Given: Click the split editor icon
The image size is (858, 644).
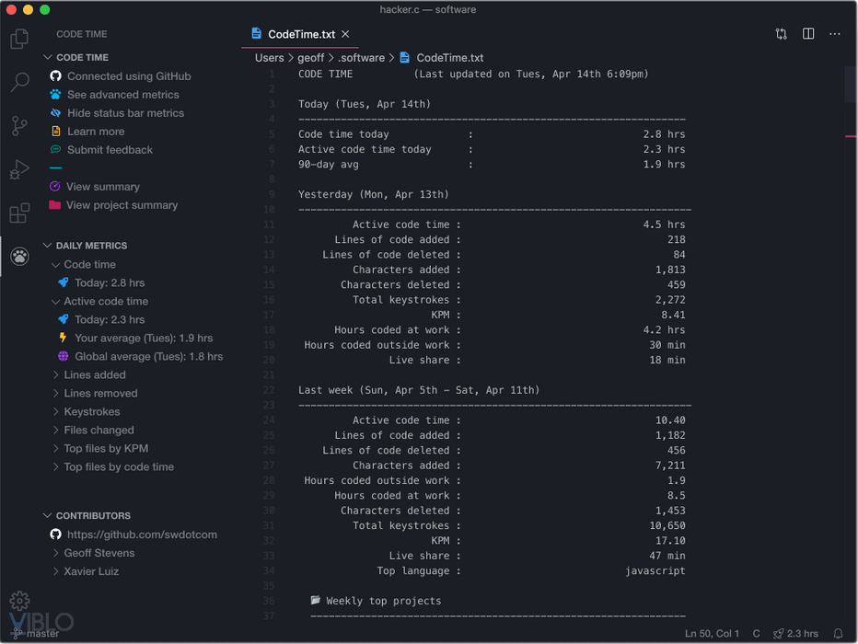Looking at the screenshot, I should pos(808,34).
